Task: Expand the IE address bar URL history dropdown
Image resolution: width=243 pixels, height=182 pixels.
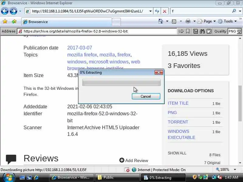Action: point(150,11)
